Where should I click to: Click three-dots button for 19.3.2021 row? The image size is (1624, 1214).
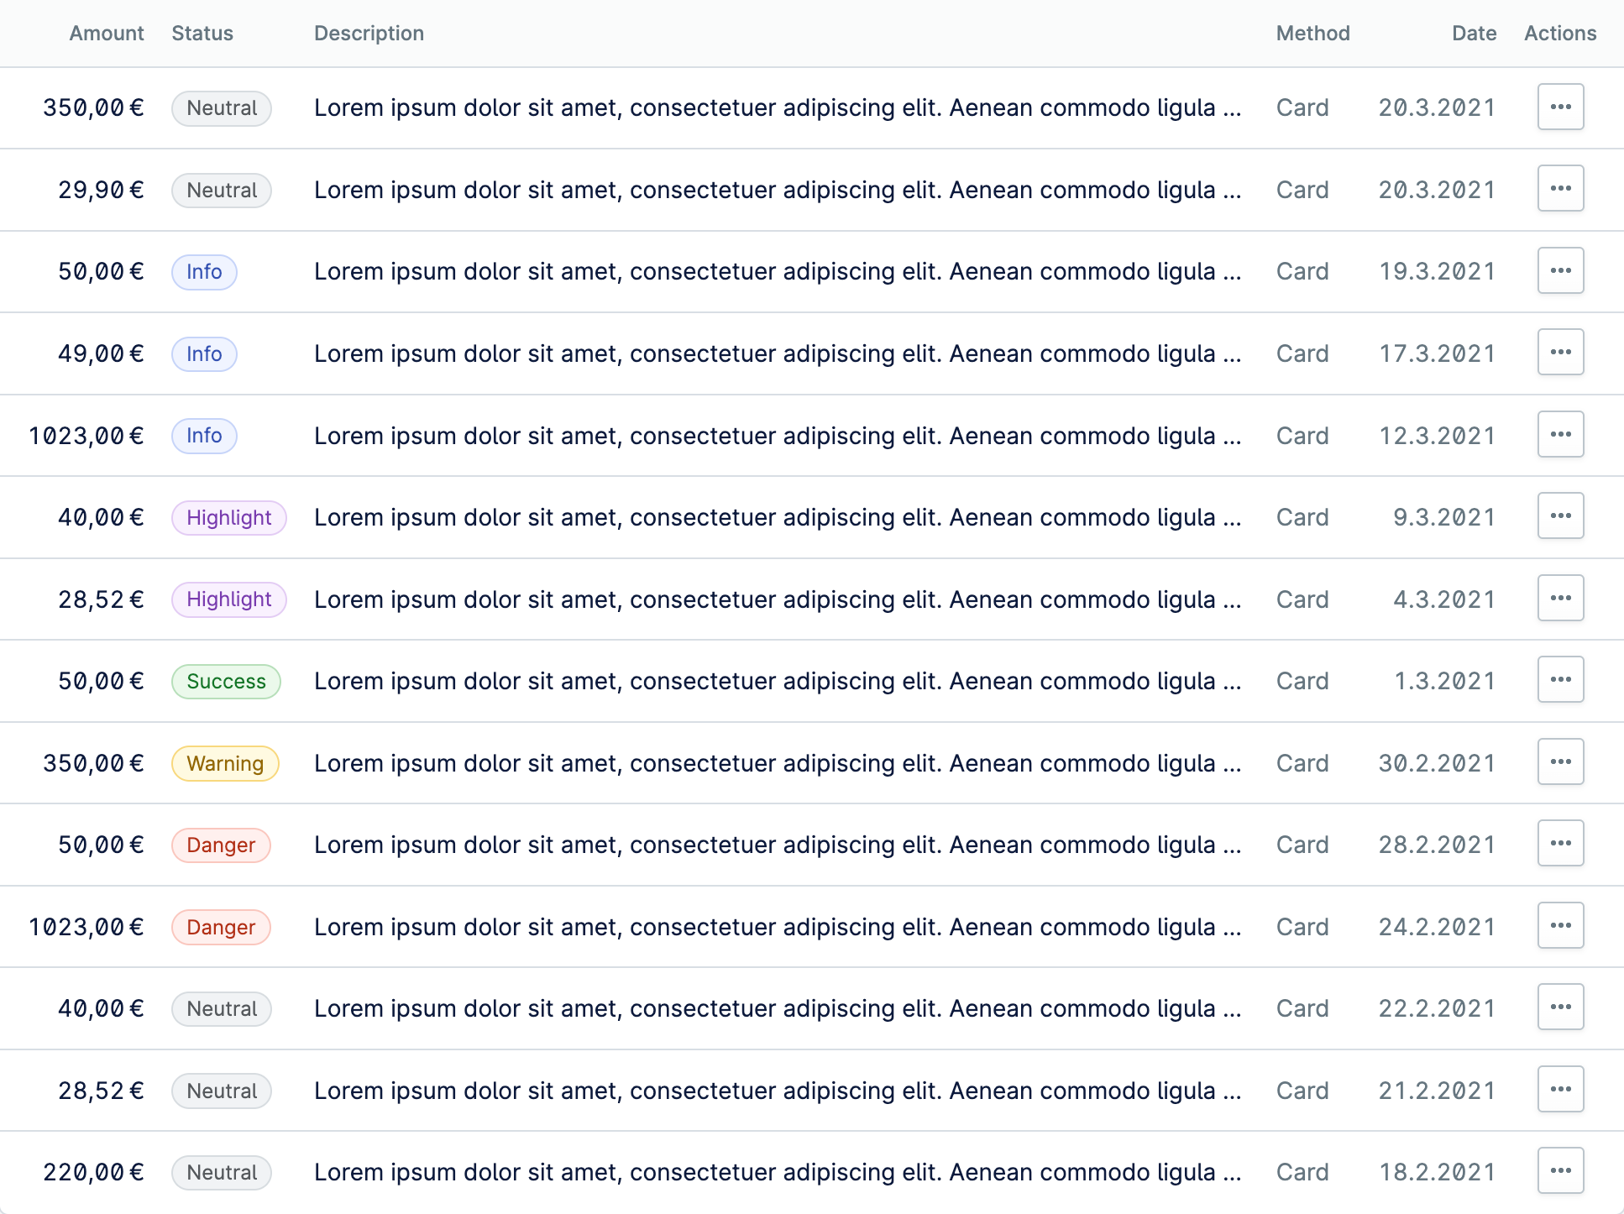1560,270
